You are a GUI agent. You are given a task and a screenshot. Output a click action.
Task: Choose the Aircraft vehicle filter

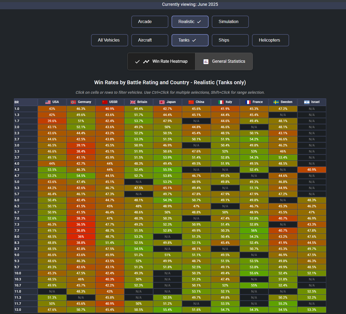[150, 40]
